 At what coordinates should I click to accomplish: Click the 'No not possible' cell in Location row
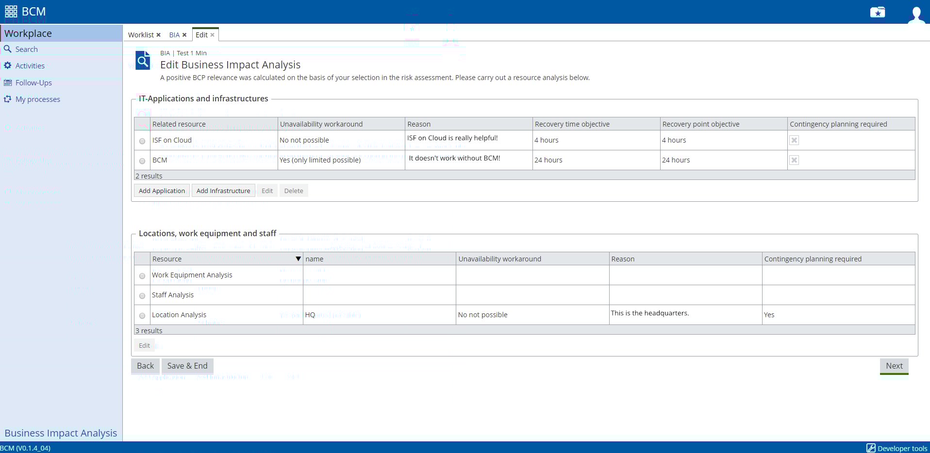click(x=532, y=315)
